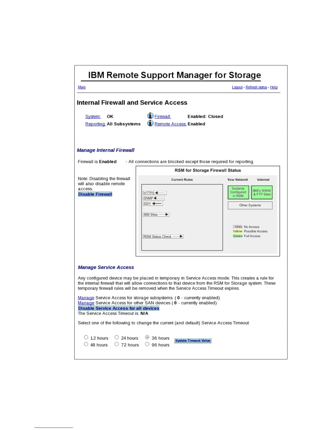Click the 'Current Rules' column label
Viewport: 332px width, 430px height.
pyautogui.click(x=182, y=180)
